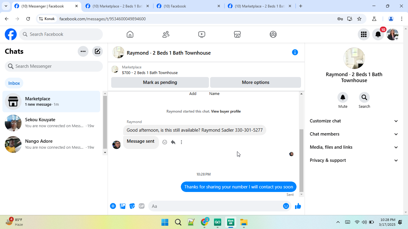Screen dimensions: 408x229
Task: Open the Friends icon in top navigation
Action: (166, 34)
